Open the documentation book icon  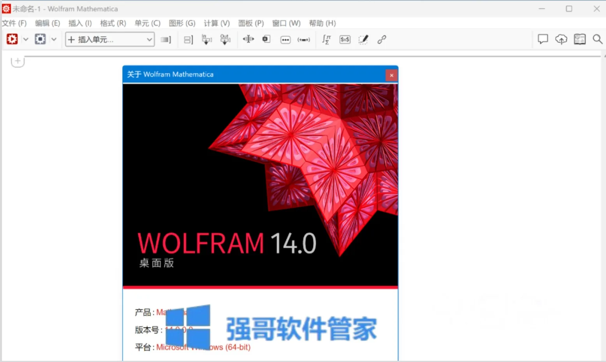[580, 39]
